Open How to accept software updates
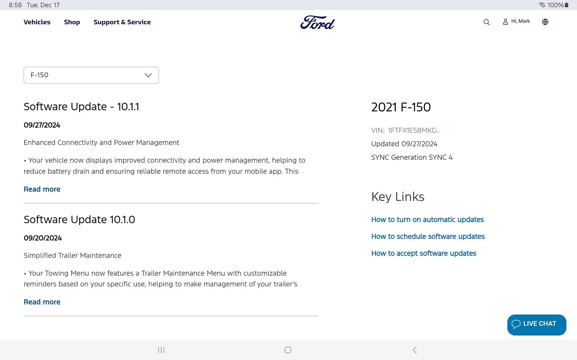577x360 pixels. 424,254
